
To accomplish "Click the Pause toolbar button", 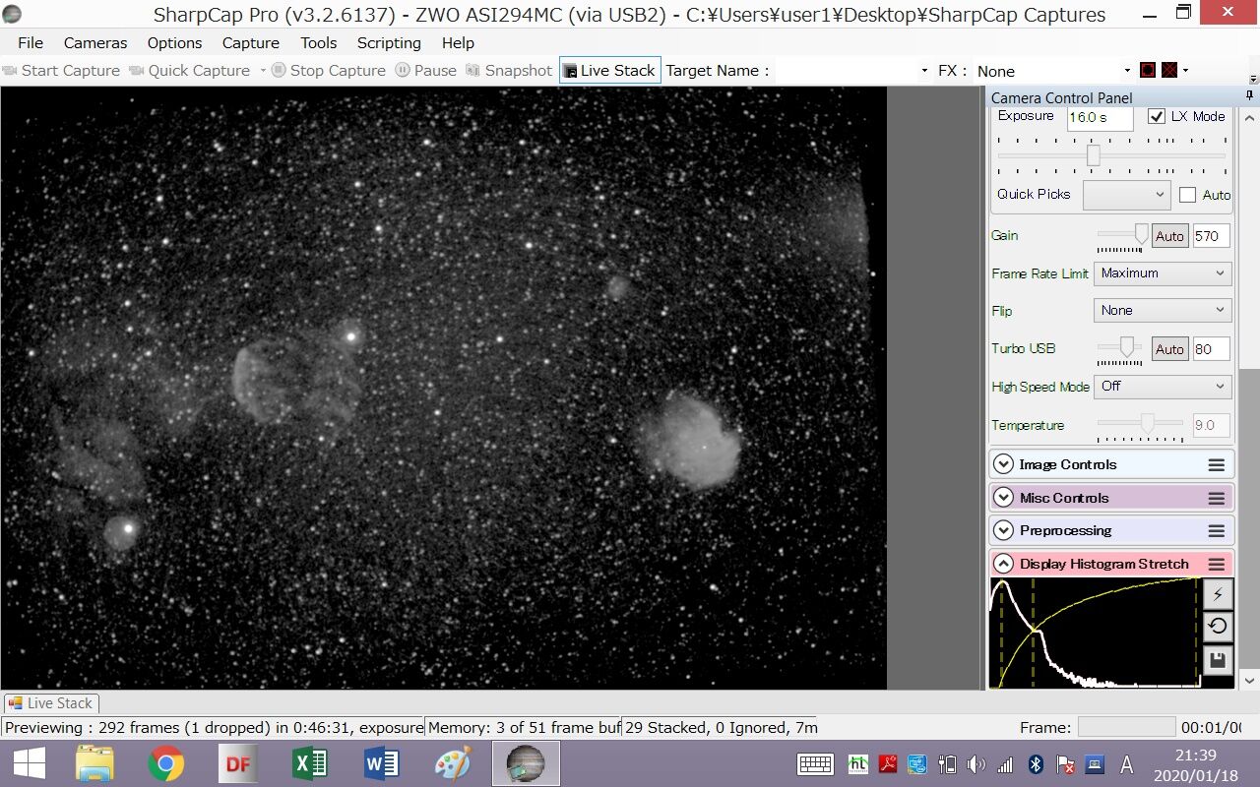I will click(x=426, y=70).
